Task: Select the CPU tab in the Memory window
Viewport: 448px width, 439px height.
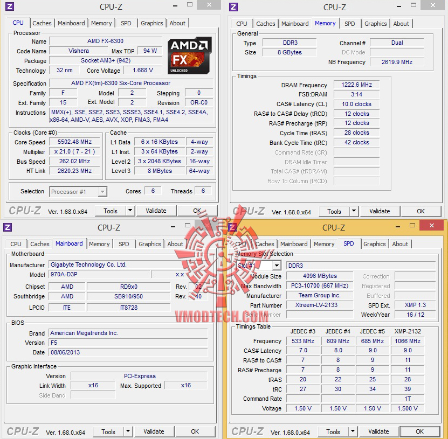Action: [x=242, y=24]
